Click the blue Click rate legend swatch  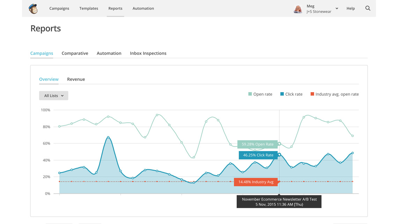pyautogui.click(x=282, y=94)
